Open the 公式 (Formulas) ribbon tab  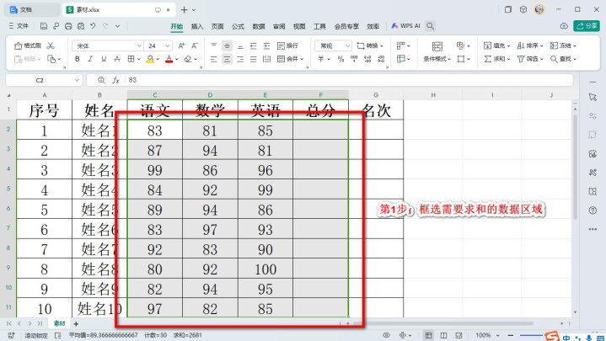pos(238,26)
